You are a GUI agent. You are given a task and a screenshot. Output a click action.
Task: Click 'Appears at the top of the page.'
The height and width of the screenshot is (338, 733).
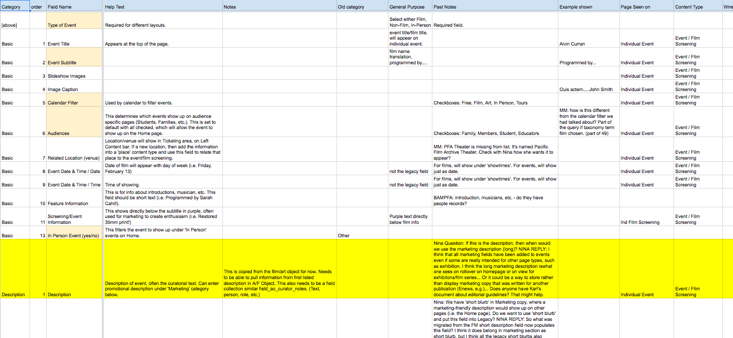(x=162, y=38)
